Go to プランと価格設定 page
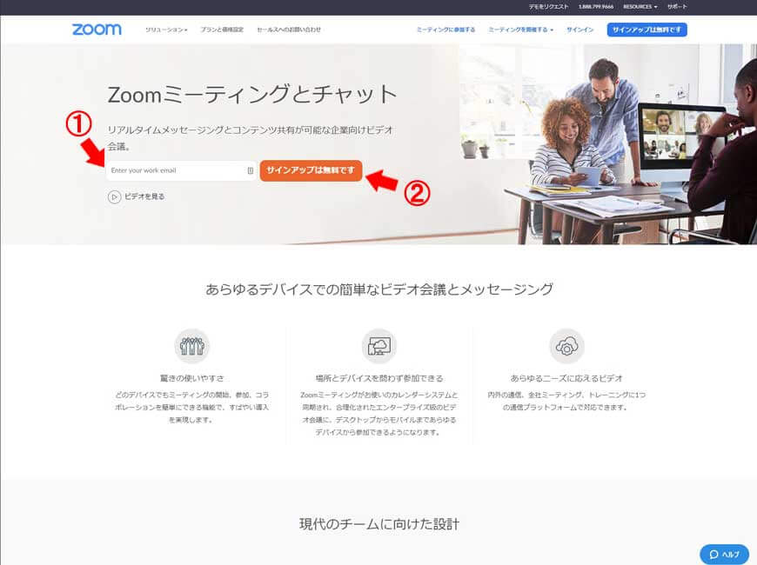 click(222, 30)
